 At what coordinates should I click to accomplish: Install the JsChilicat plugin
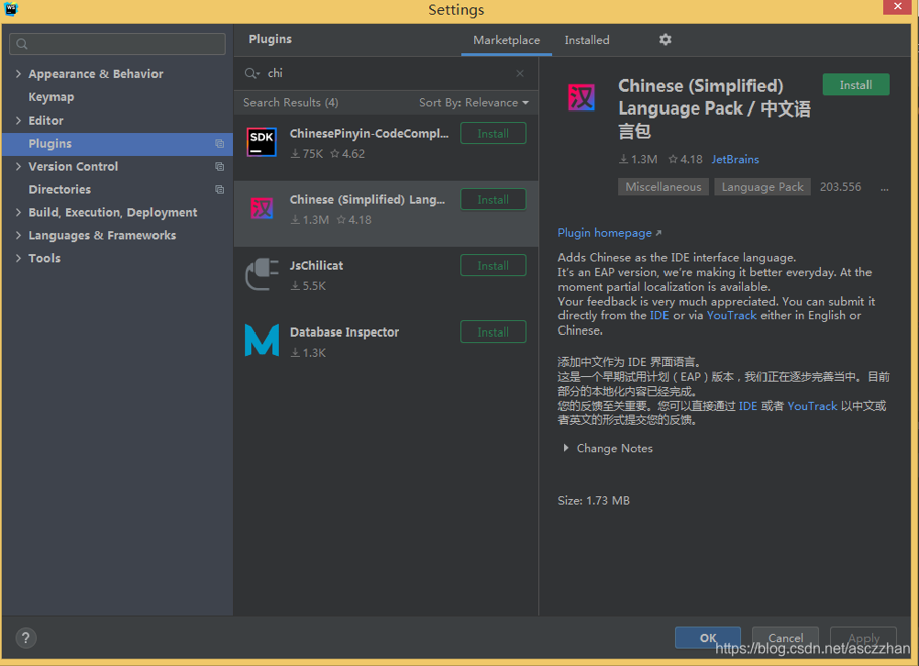point(493,266)
